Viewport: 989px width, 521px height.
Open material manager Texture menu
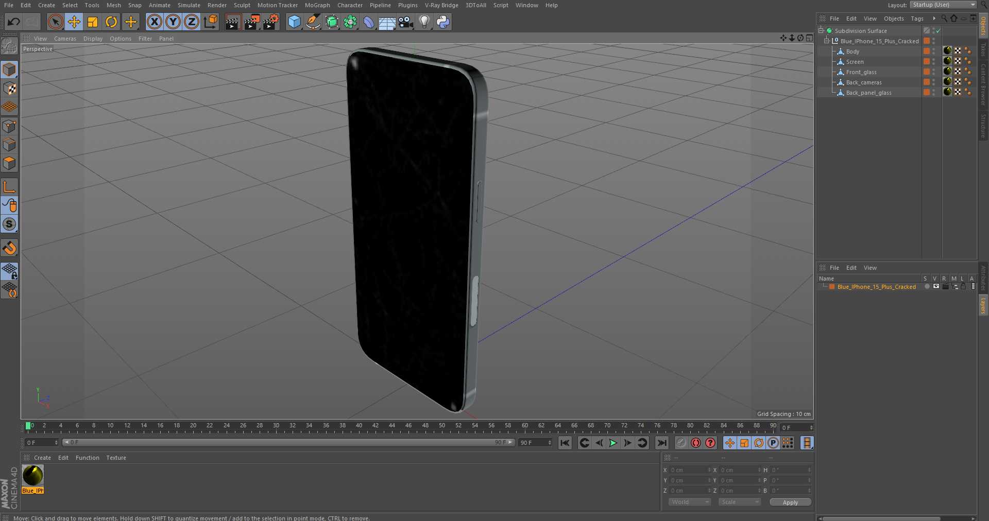pyautogui.click(x=116, y=458)
